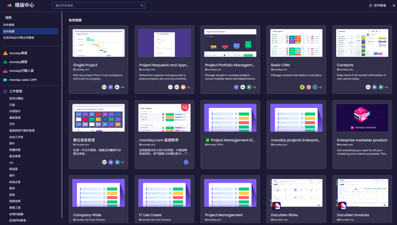Open the 內容製作 category
Viewport: 397px width, 225px height.
(x=15, y=111)
